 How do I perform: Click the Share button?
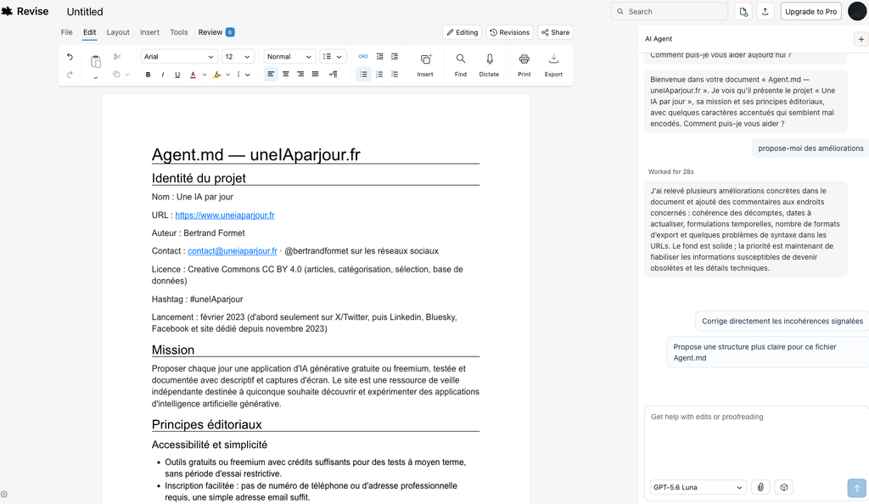(555, 32)
